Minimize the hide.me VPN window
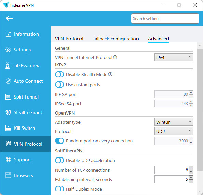 [x=164, y=5]
